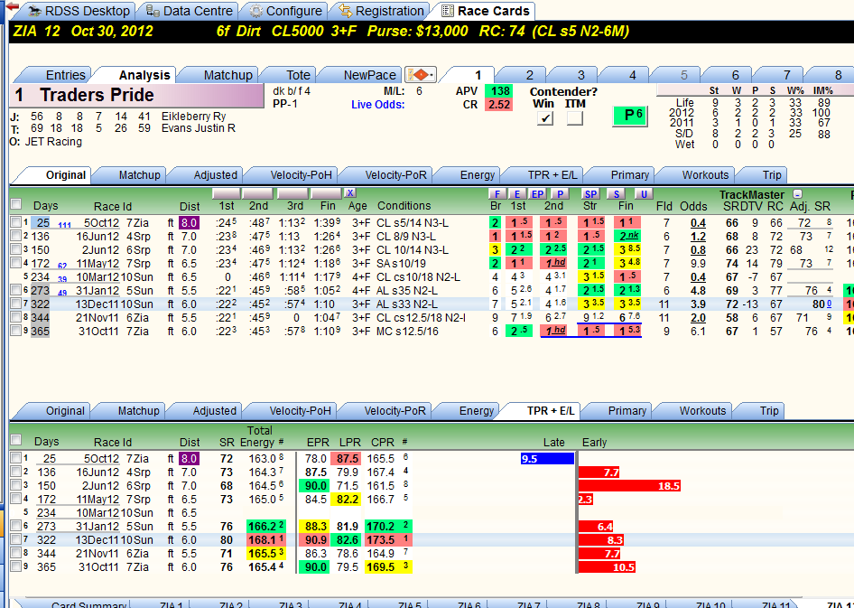
Task: Click the Conditions column header
Action: pos(404,206)
